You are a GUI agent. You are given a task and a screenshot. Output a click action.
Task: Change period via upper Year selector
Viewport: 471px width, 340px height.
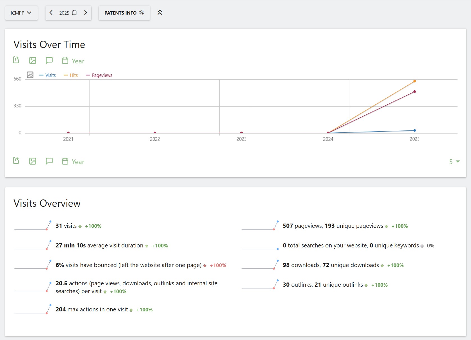click(73, 61)
